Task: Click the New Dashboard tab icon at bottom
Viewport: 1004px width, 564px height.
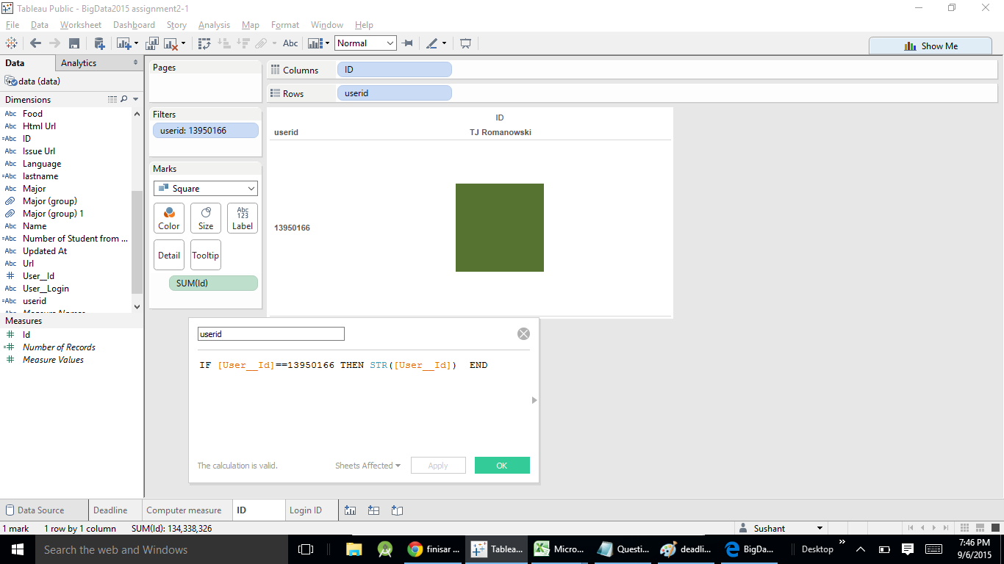Action: (x=373, y=510)
